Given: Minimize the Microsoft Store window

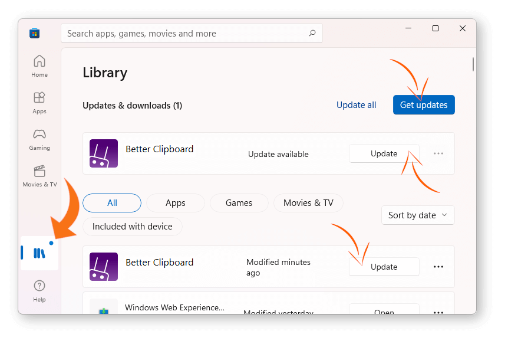Looking at the screenshot, I should pyautogui.click(x=408, y=28).
